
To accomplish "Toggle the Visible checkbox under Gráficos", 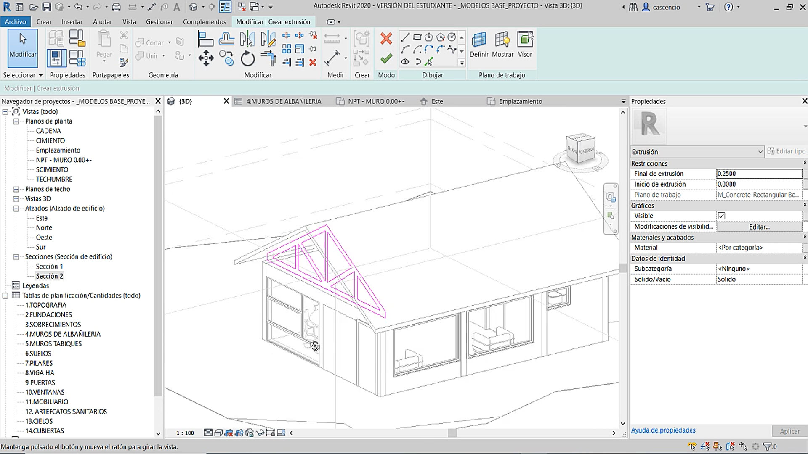I will tap(722, 216).
